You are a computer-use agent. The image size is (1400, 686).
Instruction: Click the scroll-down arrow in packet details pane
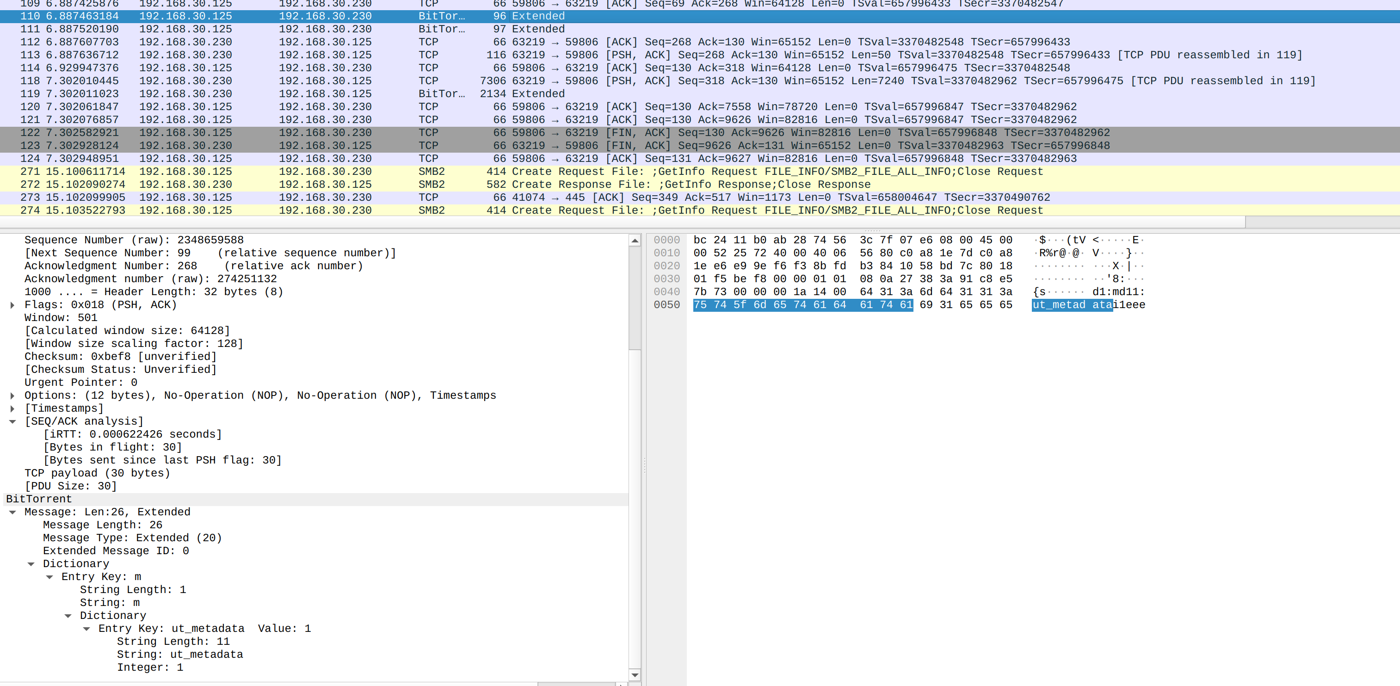(x=634, y=674)
